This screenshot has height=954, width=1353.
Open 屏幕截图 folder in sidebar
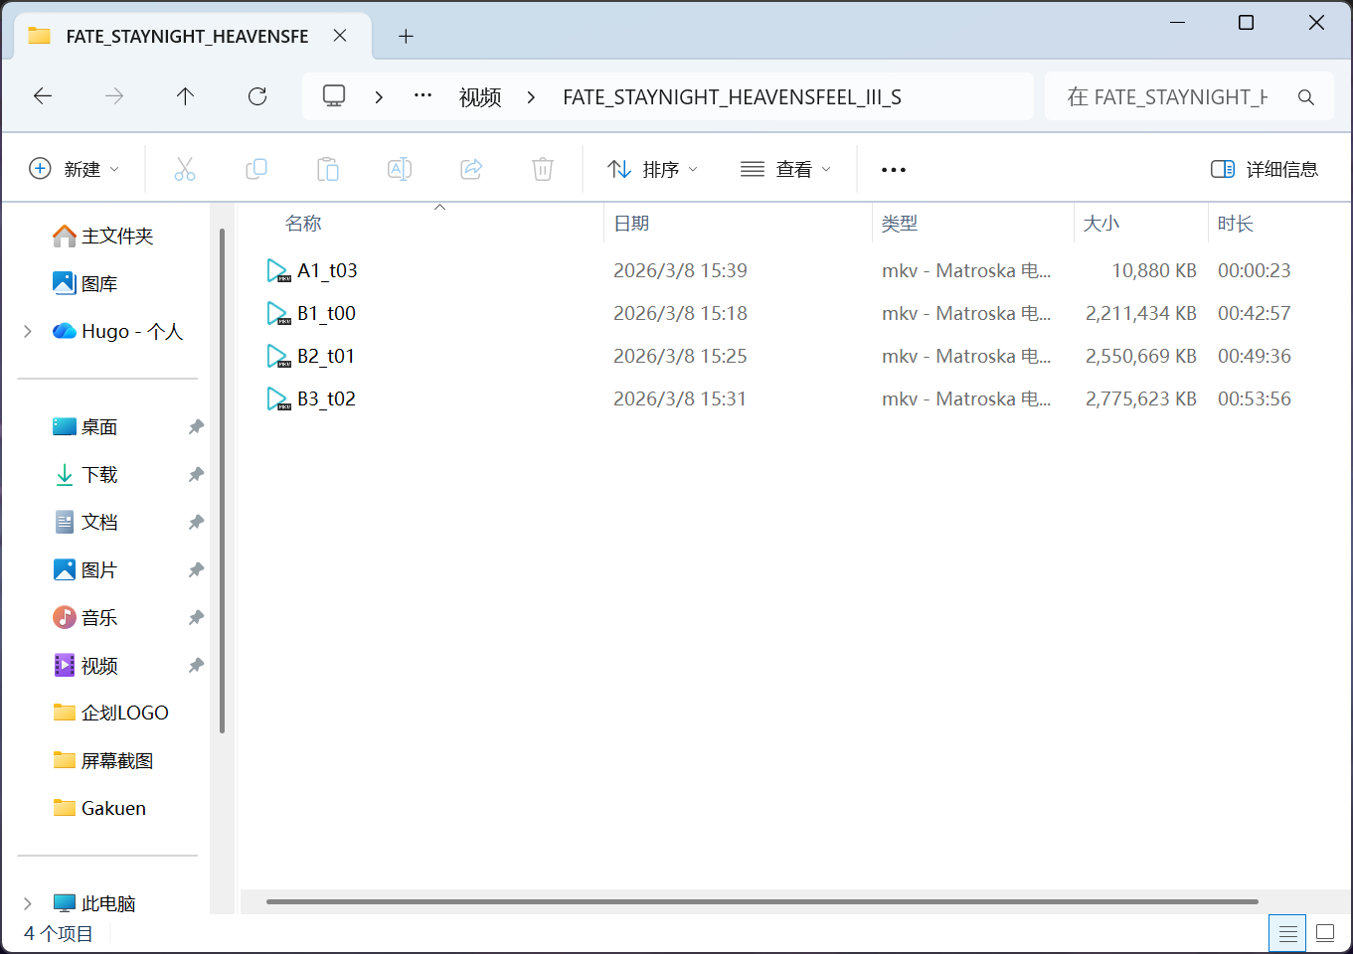coord(103,760)
